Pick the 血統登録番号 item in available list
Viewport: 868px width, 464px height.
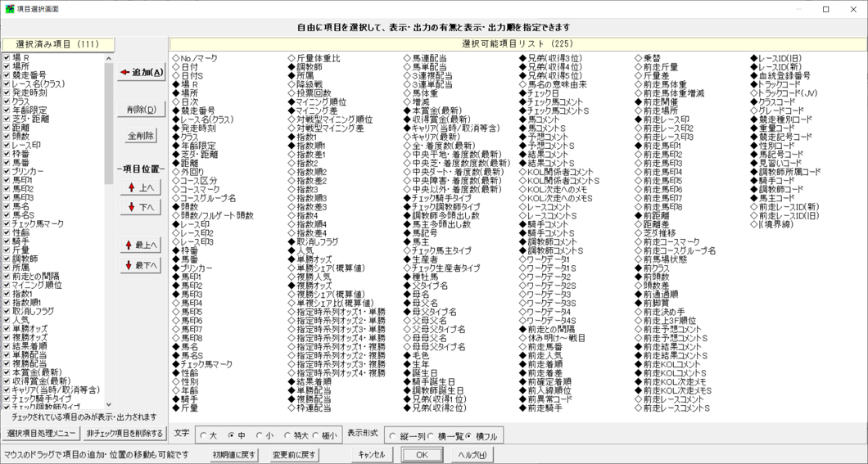[x=784, y=76]
